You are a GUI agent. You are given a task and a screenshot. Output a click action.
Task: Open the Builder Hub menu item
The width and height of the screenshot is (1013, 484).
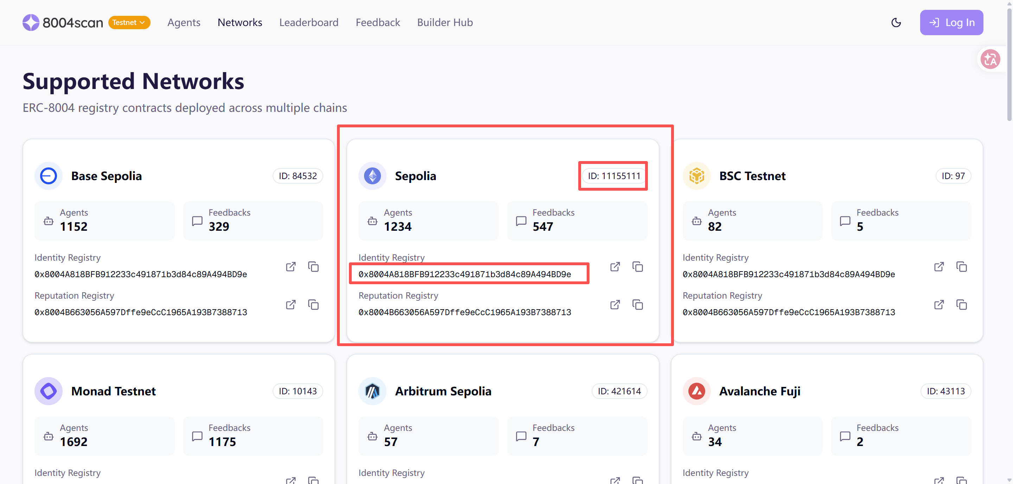[445, 23]
